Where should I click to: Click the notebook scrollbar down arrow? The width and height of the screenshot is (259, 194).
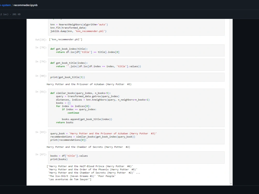tap(231, 184)
